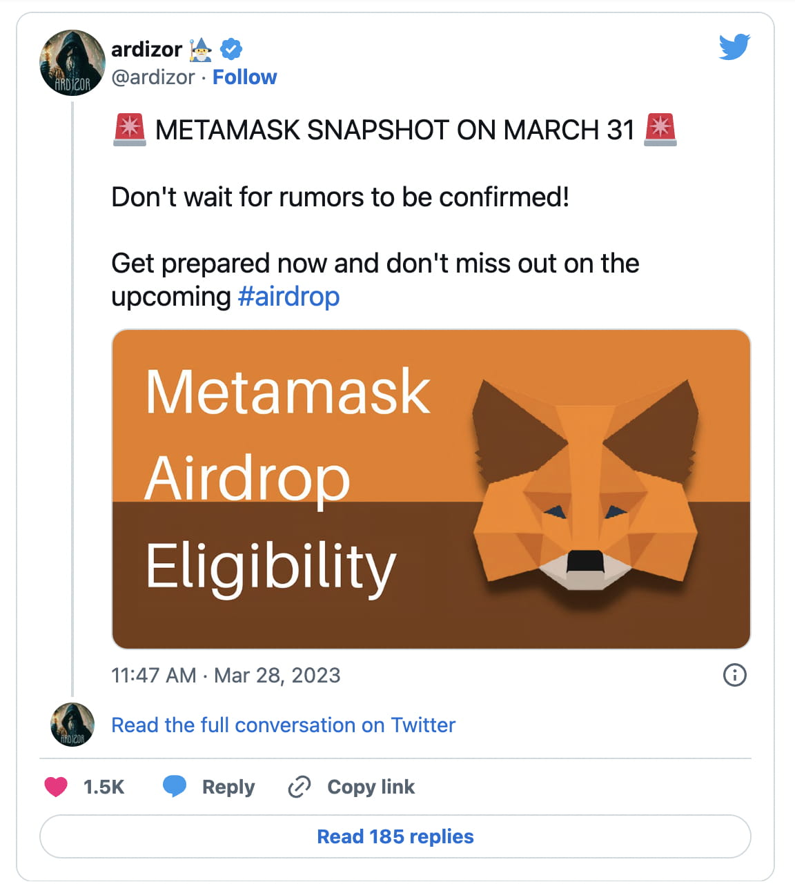Click the tweet info circle icon

click(734, 675)
